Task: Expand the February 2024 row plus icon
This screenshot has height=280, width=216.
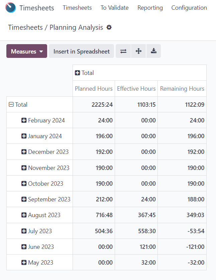Action: pos(24,120)
